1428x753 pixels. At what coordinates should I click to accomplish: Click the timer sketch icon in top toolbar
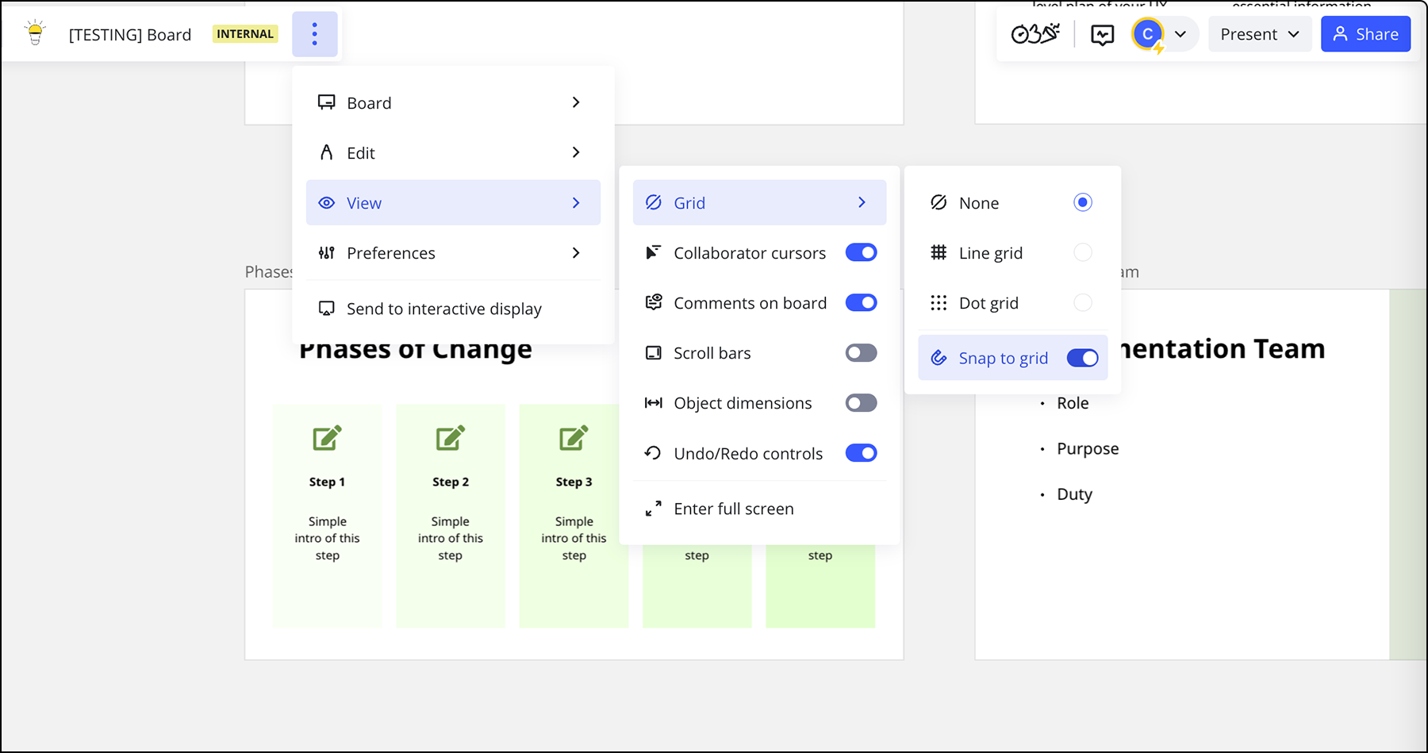click(x=1035, y=33)
